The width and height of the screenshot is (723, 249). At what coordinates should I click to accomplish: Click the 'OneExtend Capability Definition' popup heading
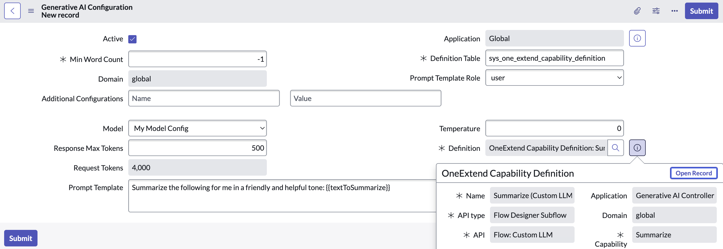pos(507,173)
